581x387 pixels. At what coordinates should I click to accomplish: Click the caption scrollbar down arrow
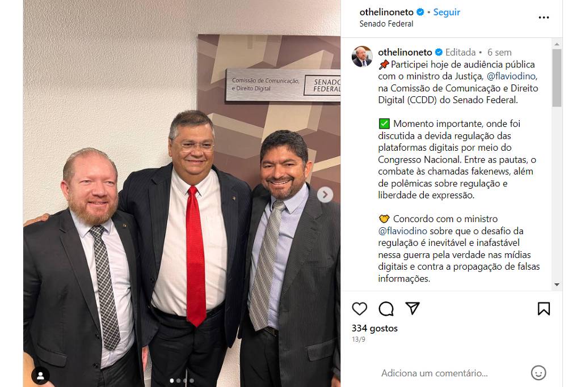[557, 284]
